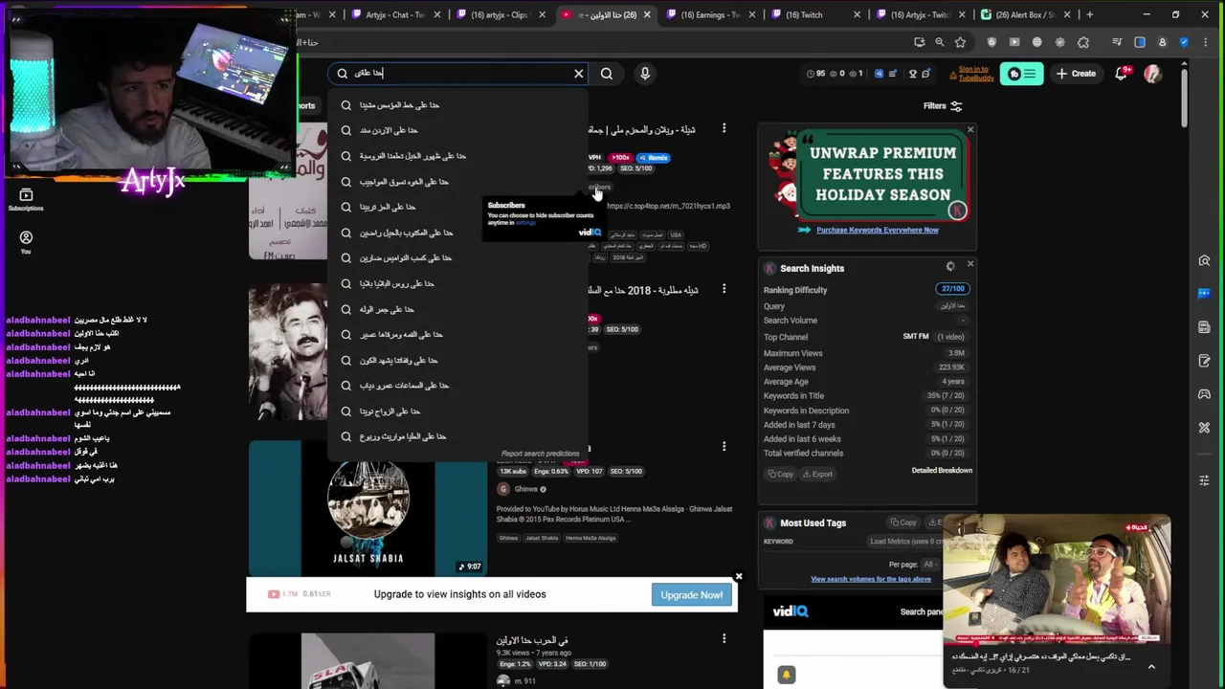Open the third-from-last toolbar install-app icon

[919, 42]
